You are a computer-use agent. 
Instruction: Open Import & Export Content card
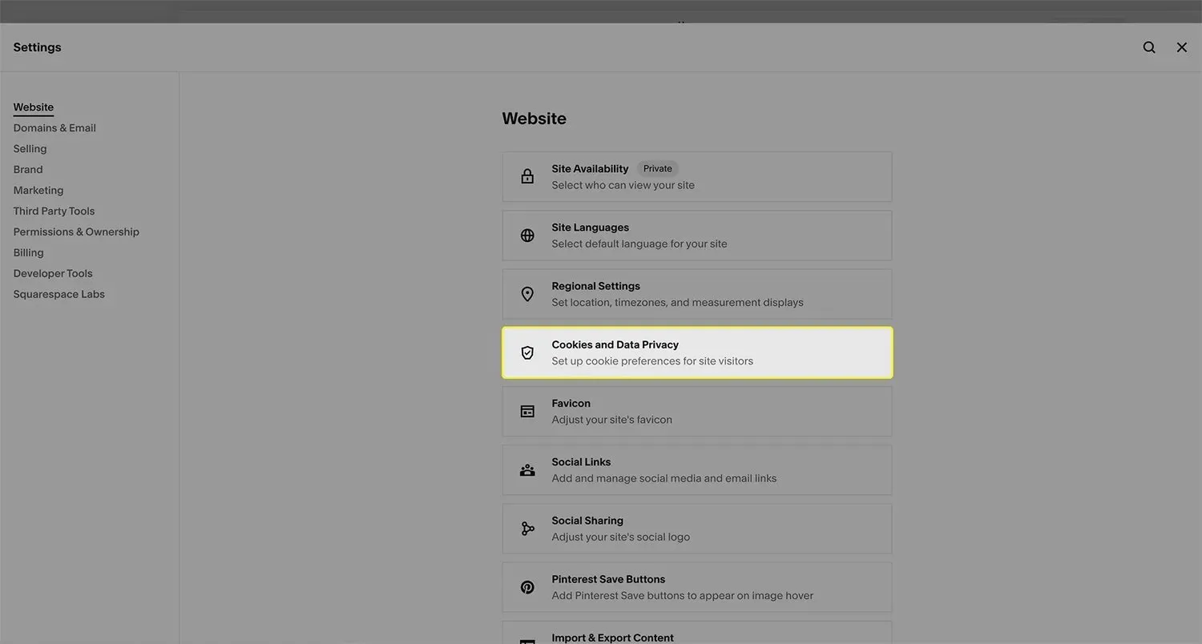coord(697,633)
